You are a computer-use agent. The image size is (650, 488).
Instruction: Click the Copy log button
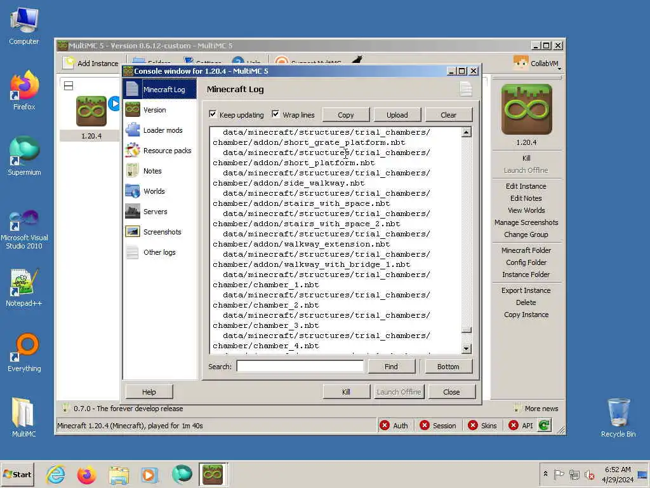[x=346, y=115]
